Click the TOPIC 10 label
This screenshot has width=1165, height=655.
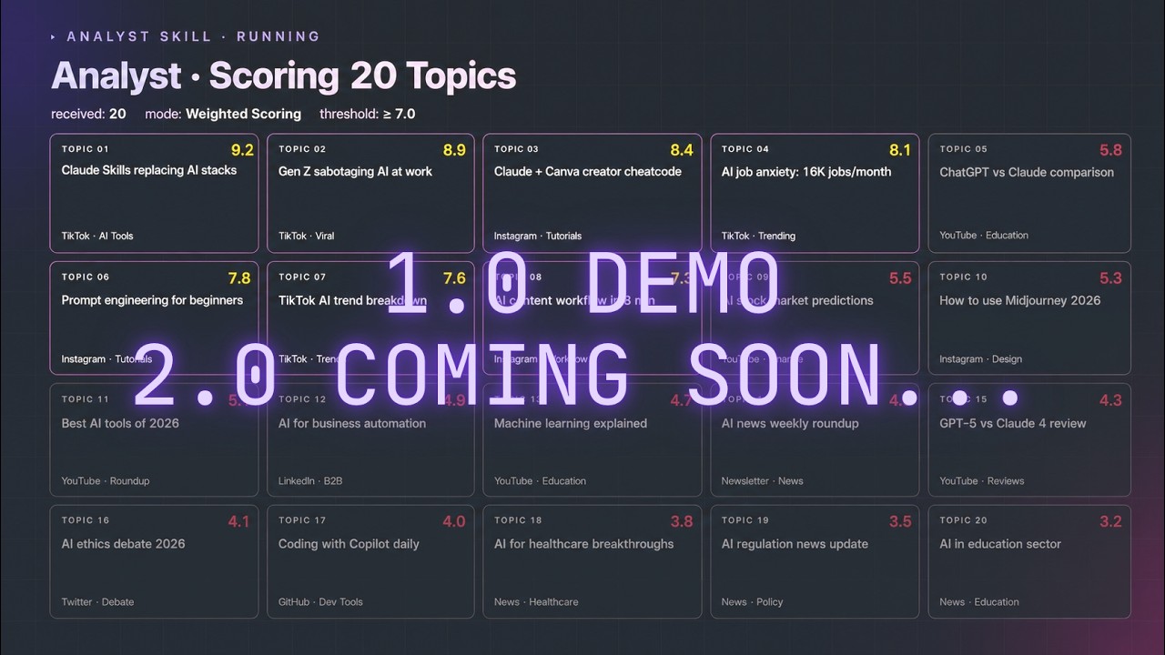963,277
